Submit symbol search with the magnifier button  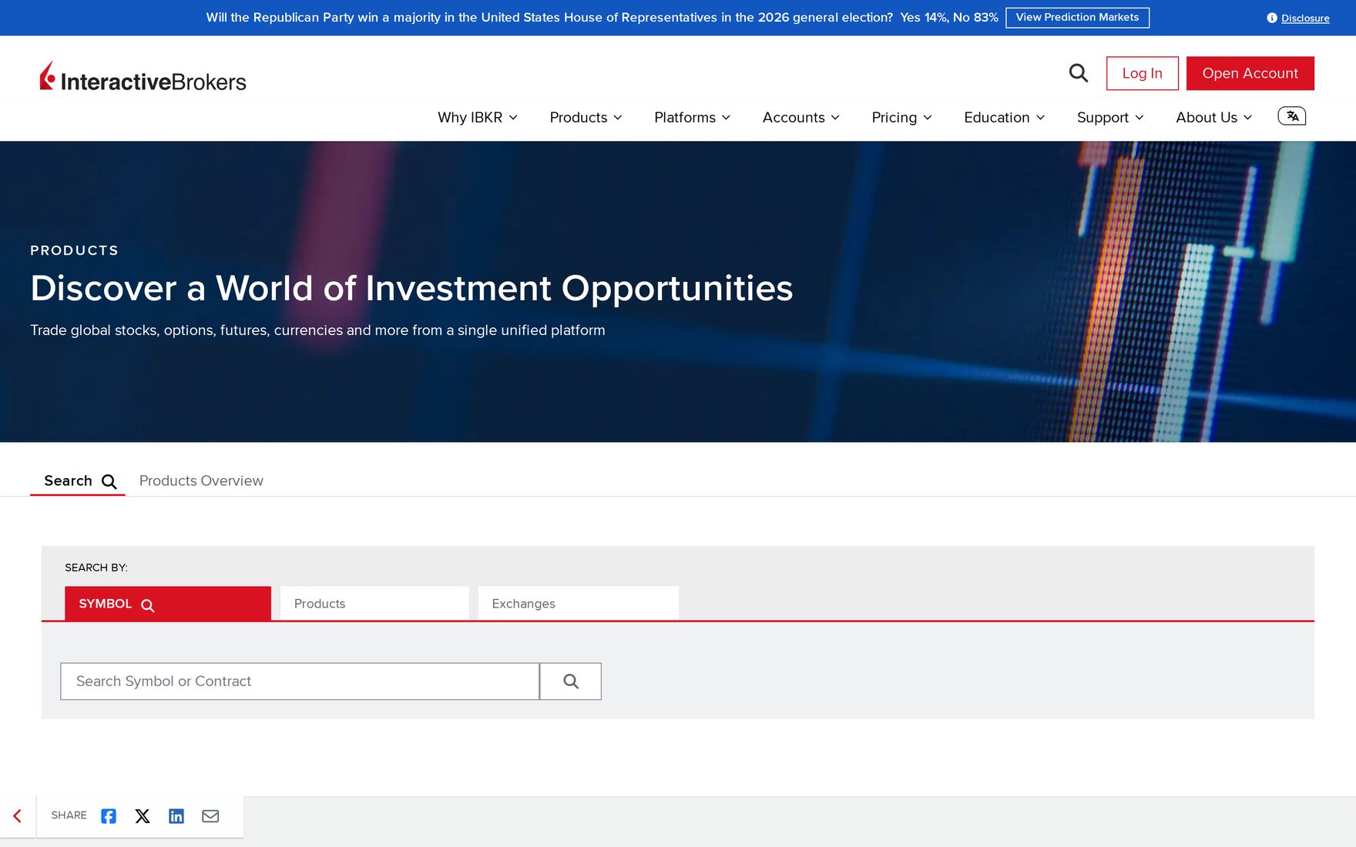pyautogui.click(x=570, y=681)
